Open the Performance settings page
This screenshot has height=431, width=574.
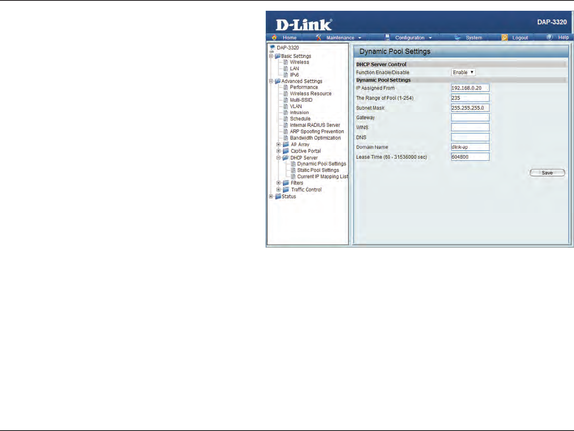(304, 87)
